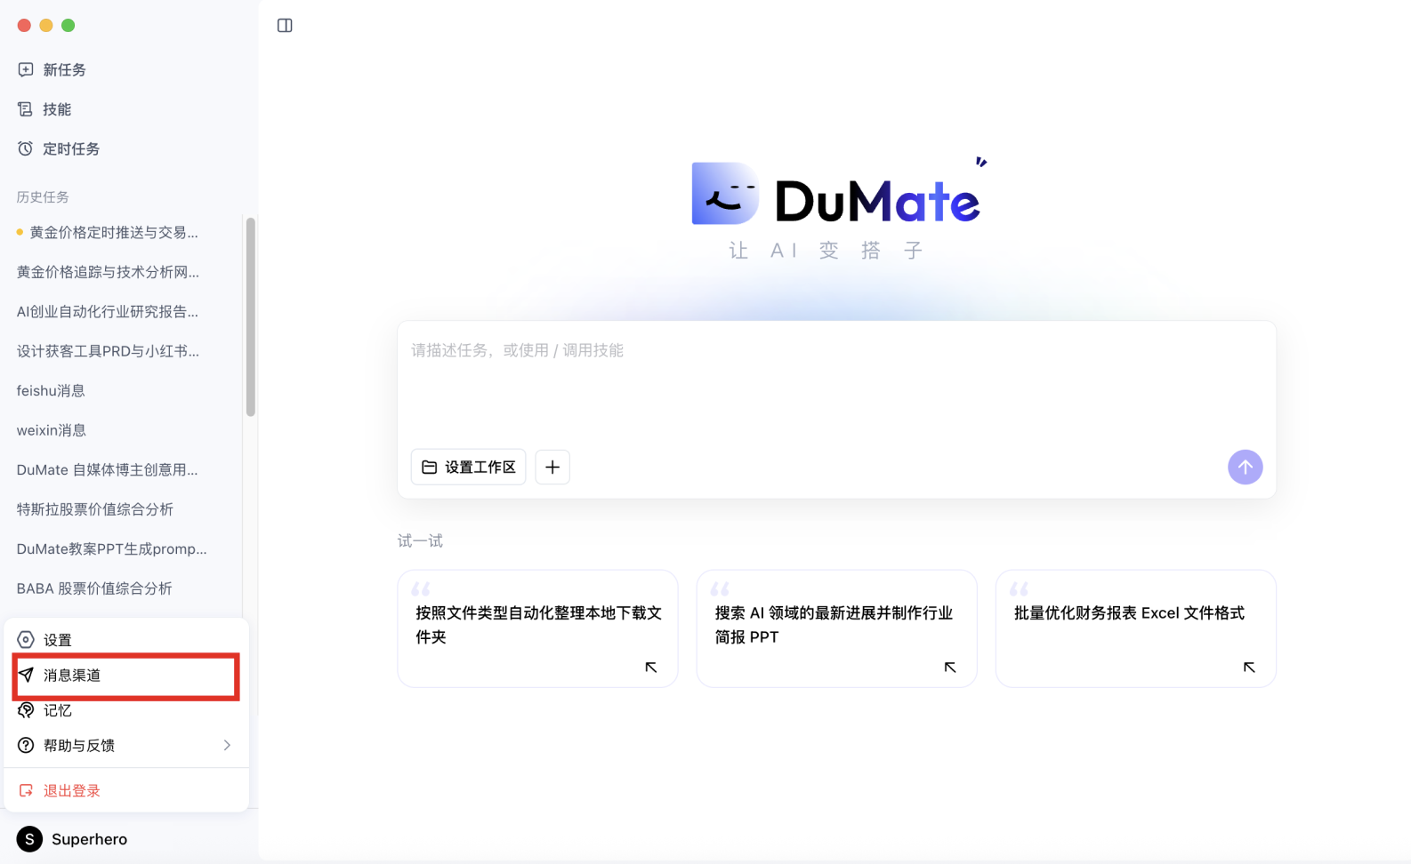Click the orange status dot on 黄金价格定时推送

[20, 232]
